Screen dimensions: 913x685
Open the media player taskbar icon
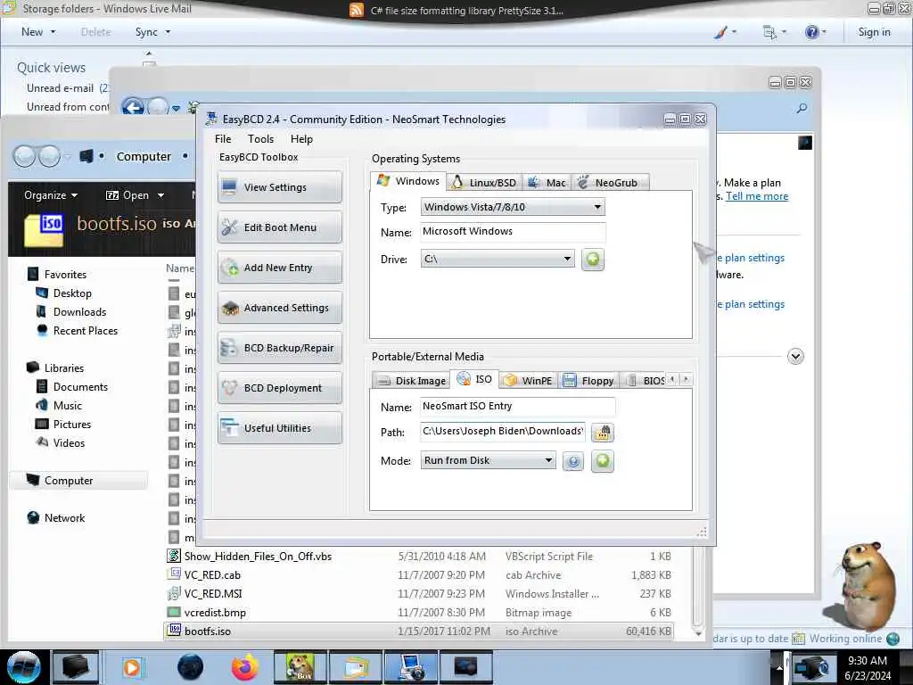[132, 667]
